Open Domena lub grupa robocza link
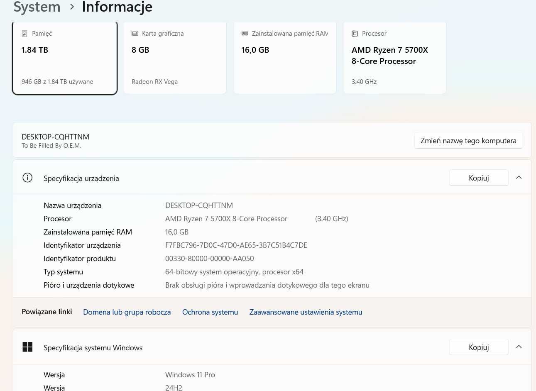536x391 pixels. 127,312
